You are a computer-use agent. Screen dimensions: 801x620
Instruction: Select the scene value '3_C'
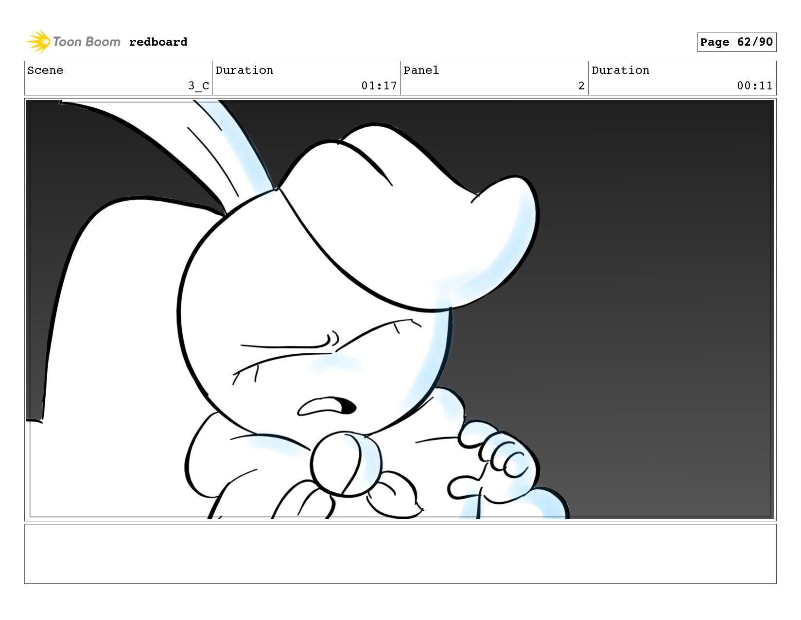click(199, 86)
